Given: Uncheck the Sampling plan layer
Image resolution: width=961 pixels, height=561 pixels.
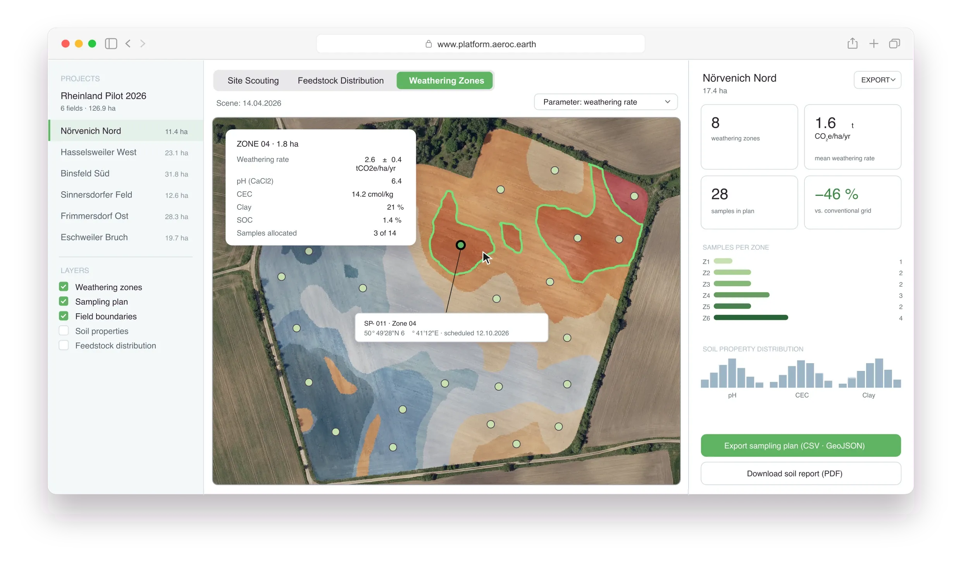Looking at the screenshot, I should 64,301.
